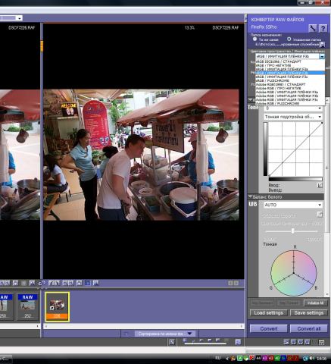331x364 pixels.
Task: Click the Save settings button
Action: click(309, 312)
